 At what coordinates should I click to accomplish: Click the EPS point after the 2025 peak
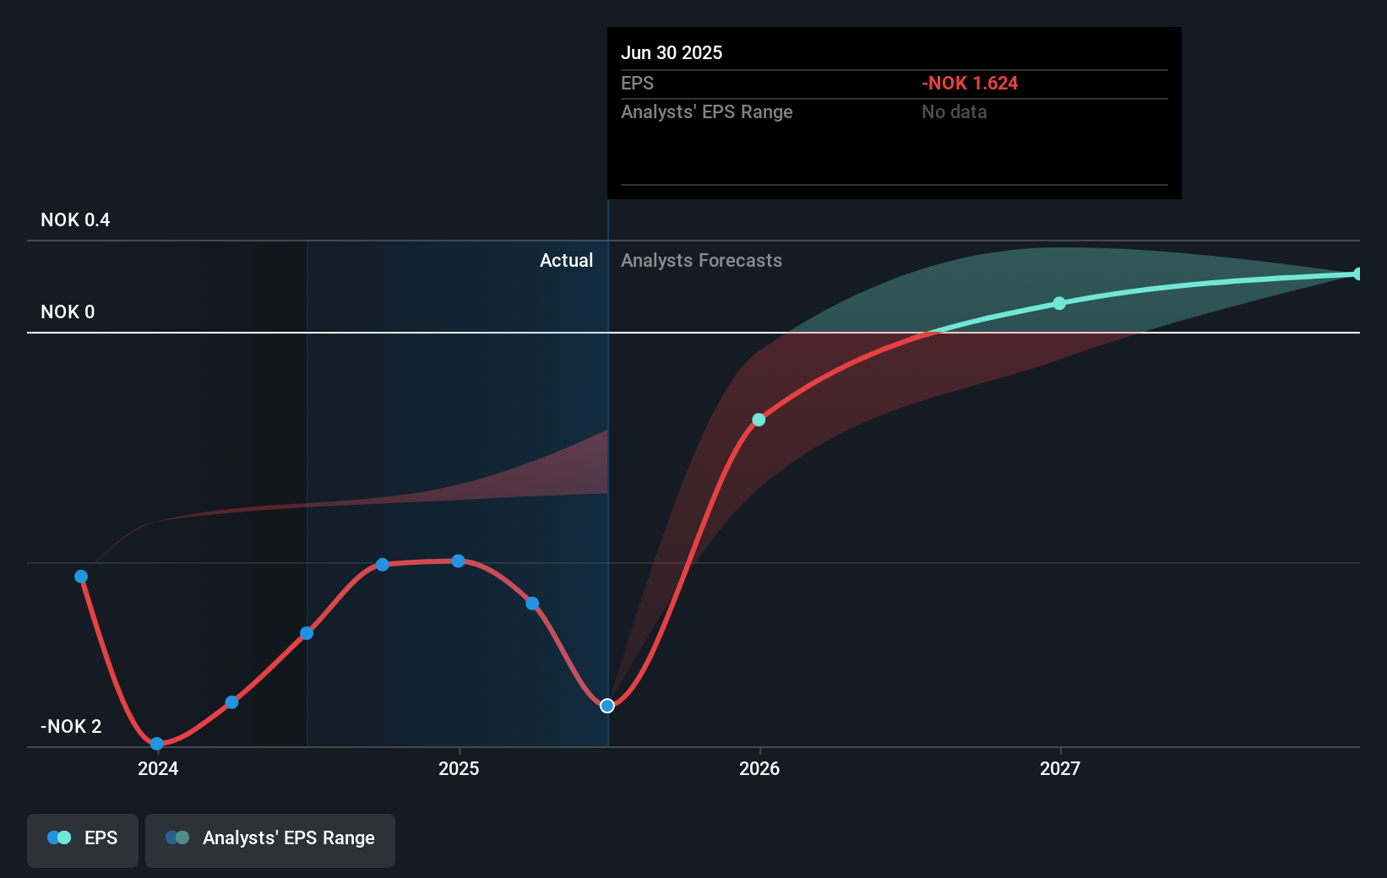[532, 604]
